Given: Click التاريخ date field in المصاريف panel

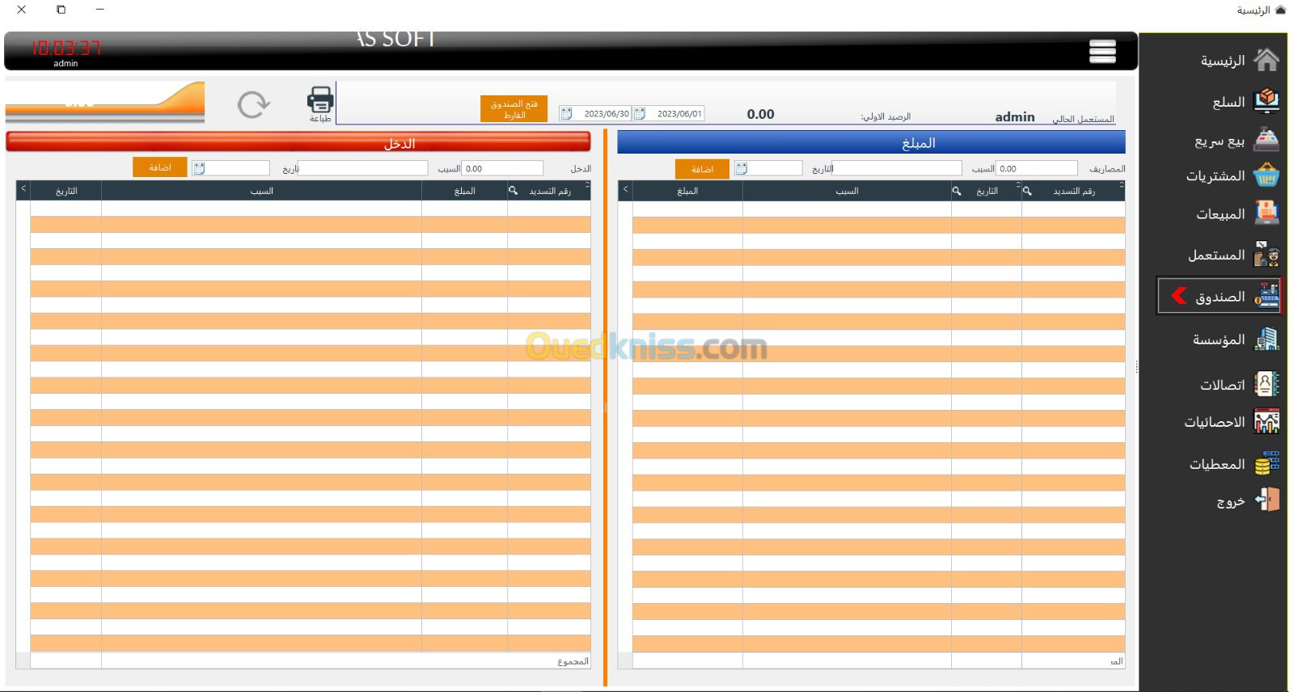Looking at the screenshot, I should pyautogui.click(x=768, y=168).
